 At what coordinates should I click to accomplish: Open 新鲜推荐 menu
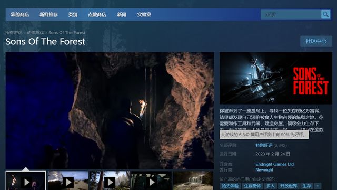(x=48, y=15)
